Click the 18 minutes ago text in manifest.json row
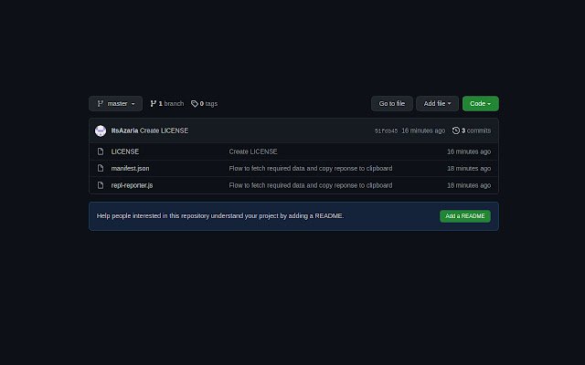 [x=469, y=168]
